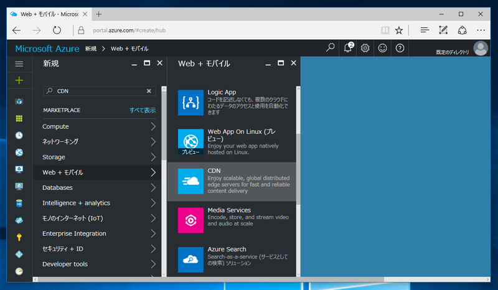Open browser more actions ellipsis
Screen dimensions: 498x290
(x=481, y=30)
